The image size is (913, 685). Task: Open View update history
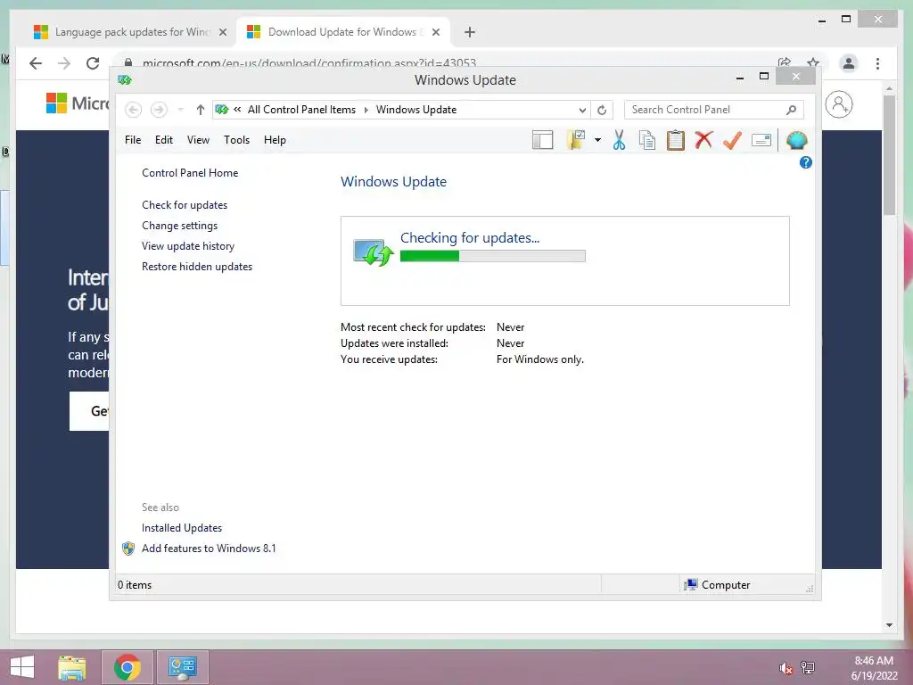tap(188, 246)
